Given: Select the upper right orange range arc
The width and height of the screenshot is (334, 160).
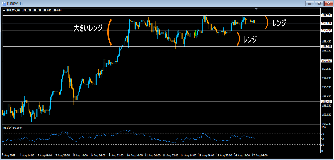Looking at the screenshot, I should coord(267,22).
